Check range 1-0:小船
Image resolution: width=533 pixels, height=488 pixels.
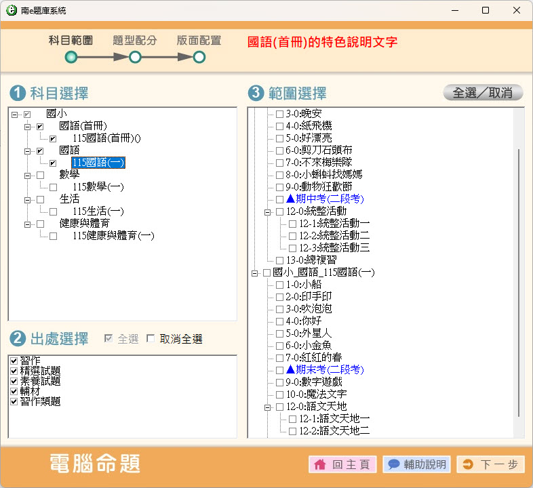(279, 285)
